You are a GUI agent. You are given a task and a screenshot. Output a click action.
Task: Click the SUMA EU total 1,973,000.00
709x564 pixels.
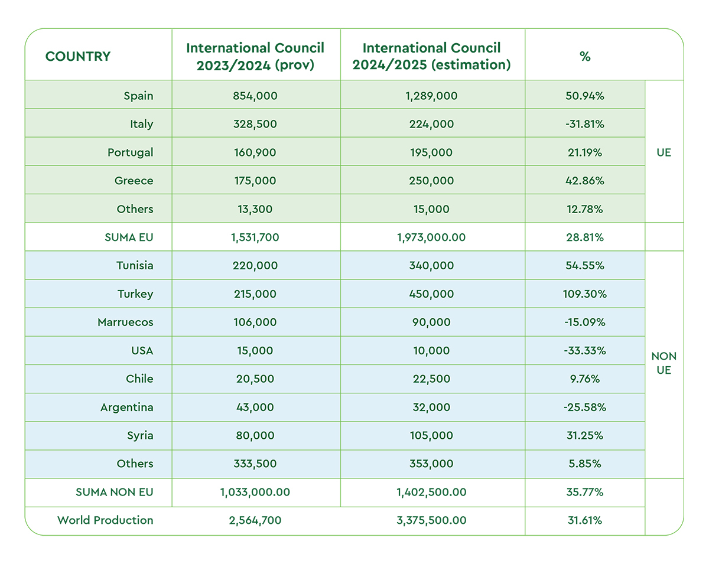coord(432,237)
